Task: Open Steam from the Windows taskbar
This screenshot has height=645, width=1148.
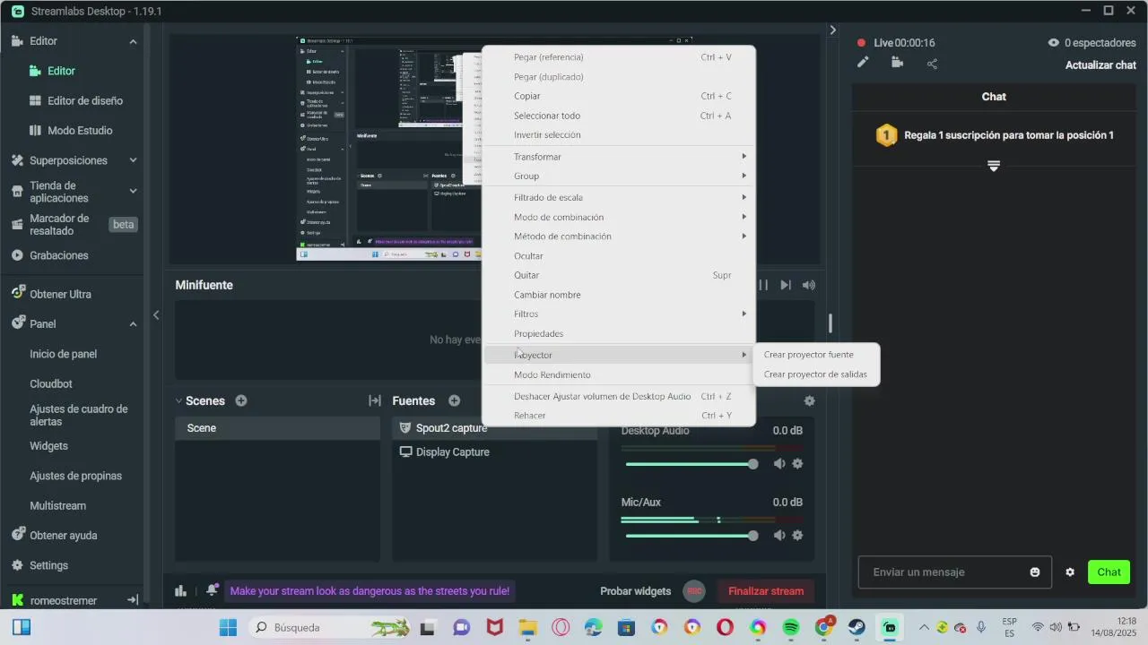Action: (x=857, y=627)
